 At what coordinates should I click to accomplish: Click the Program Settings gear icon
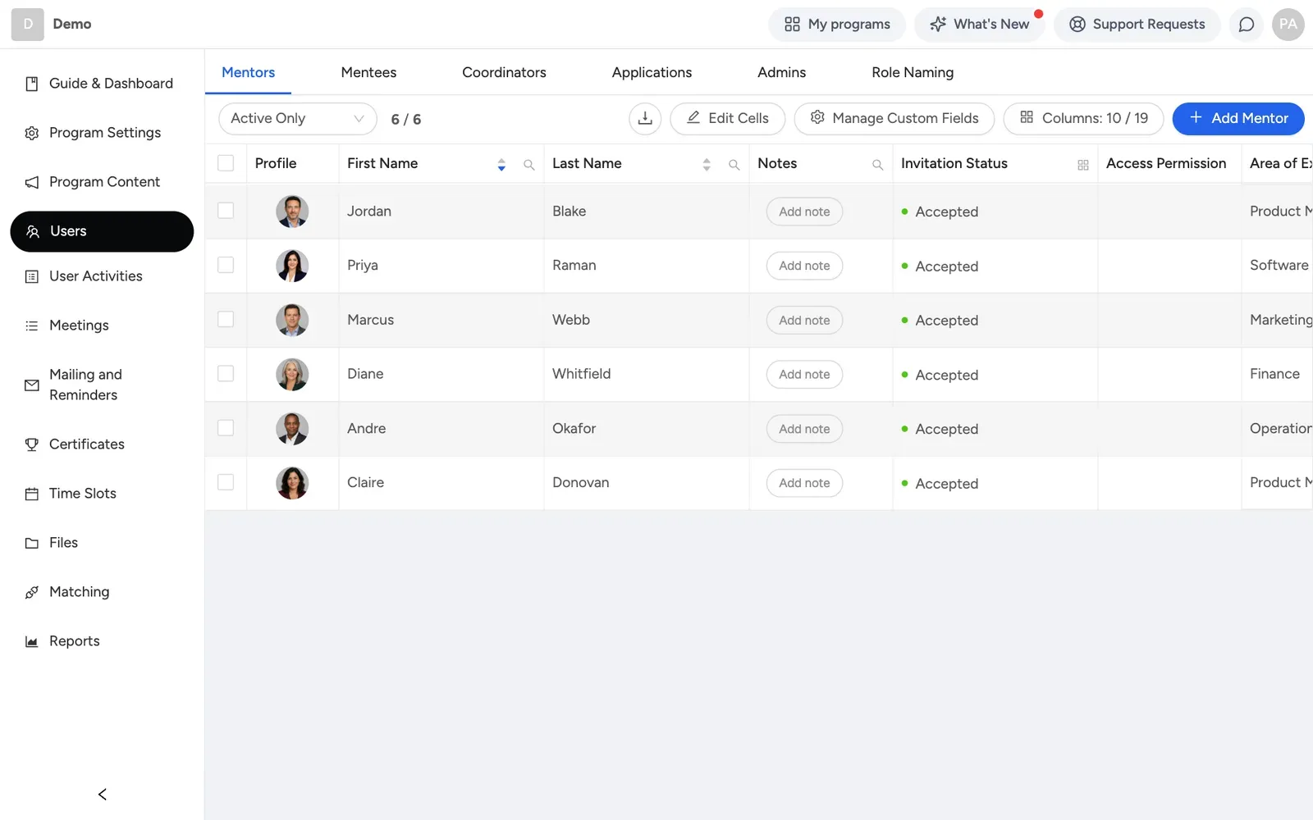[x=32, y=133]
